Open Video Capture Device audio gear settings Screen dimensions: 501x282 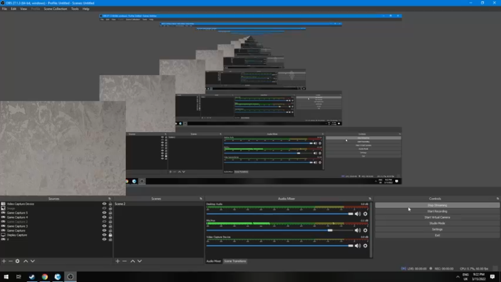pos(365,246)
